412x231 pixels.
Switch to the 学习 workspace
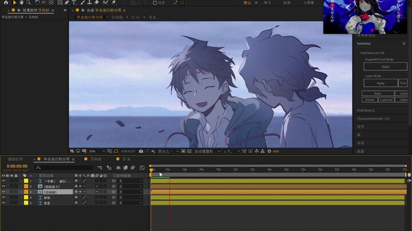click(267, 3)
